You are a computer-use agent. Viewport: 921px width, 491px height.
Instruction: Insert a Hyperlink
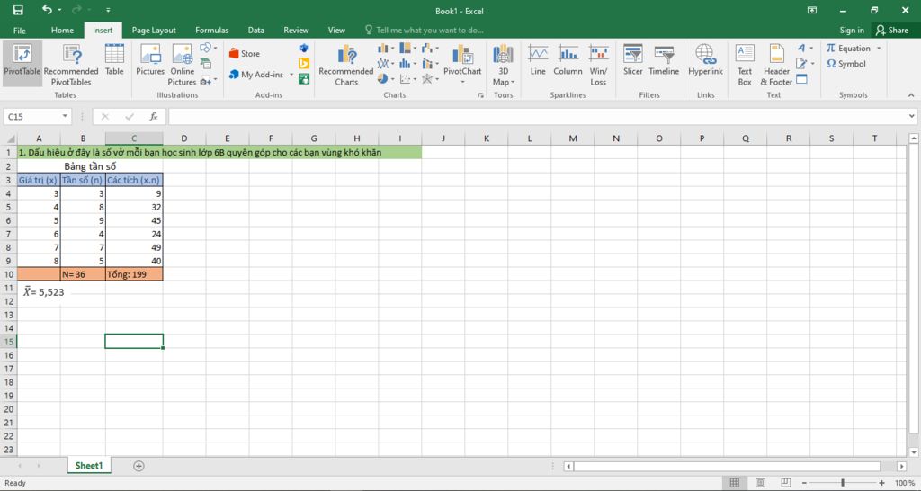(705, 60)
